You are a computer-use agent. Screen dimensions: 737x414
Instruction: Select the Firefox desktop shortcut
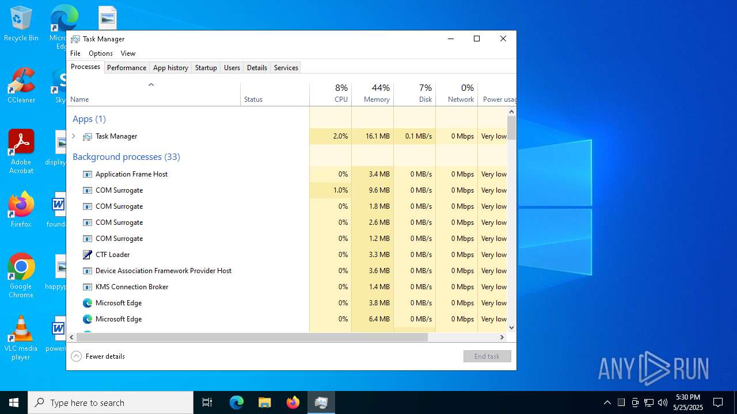21,210
